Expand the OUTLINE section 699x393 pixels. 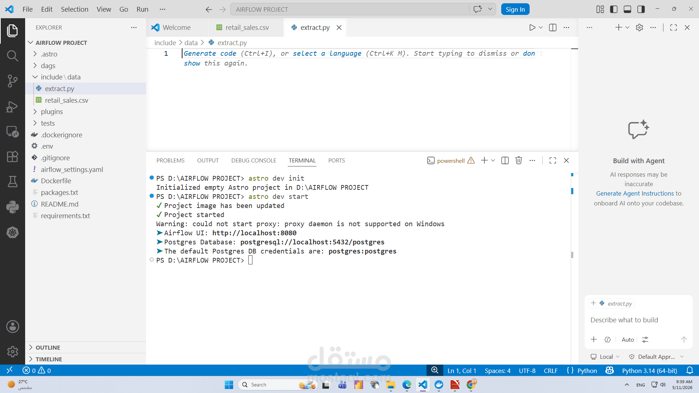click(48, 347)
